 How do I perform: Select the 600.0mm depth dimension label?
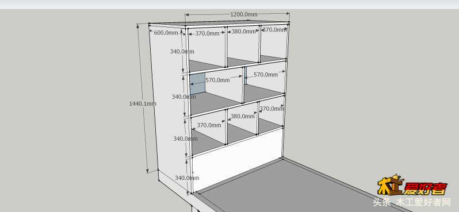pos(166,33)
